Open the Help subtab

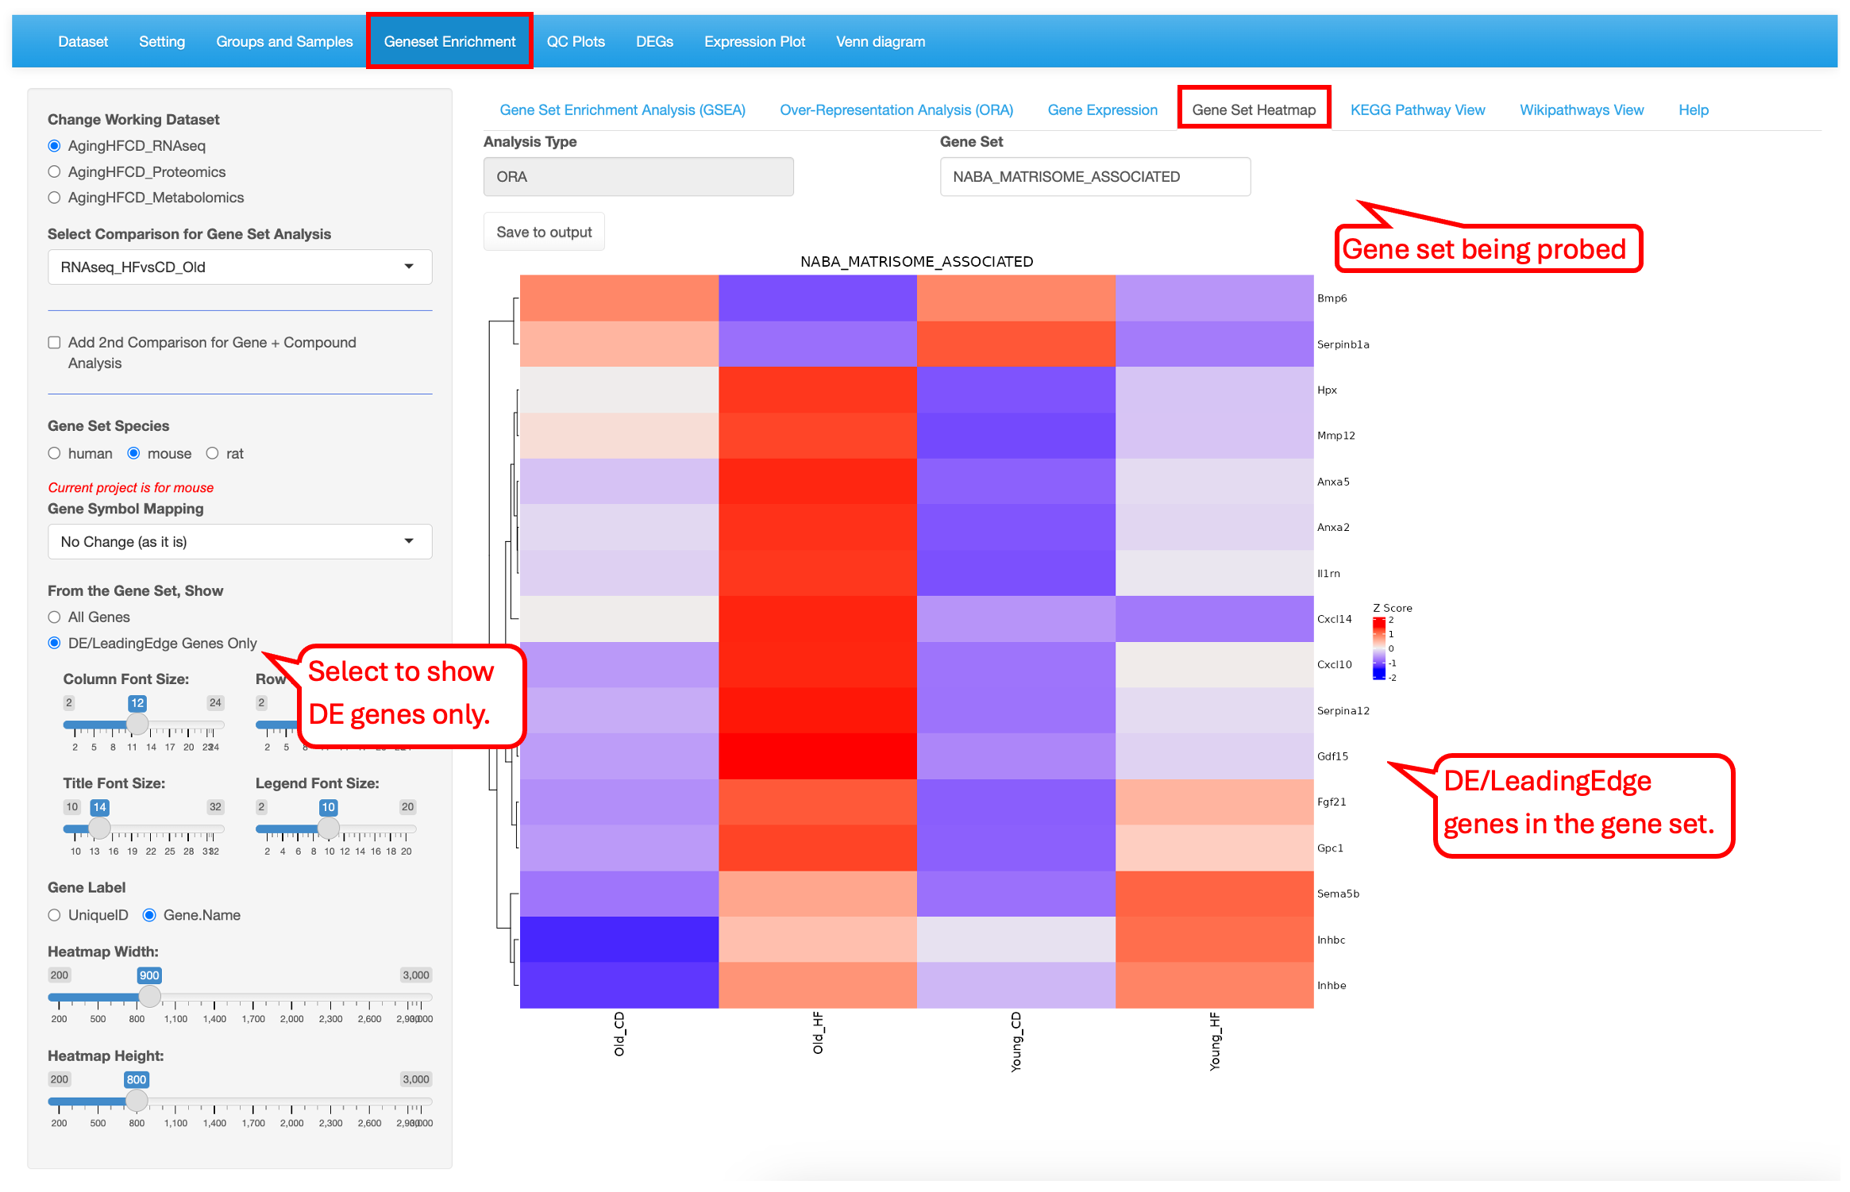1693,110
